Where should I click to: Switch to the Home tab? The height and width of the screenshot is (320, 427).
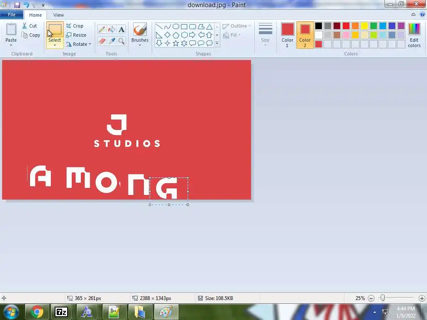35,15
